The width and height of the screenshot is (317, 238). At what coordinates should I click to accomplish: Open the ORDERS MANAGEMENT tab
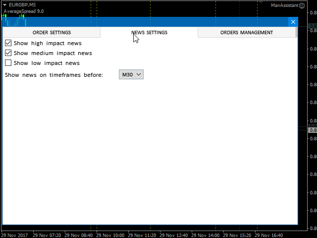(x=246, y=33)
